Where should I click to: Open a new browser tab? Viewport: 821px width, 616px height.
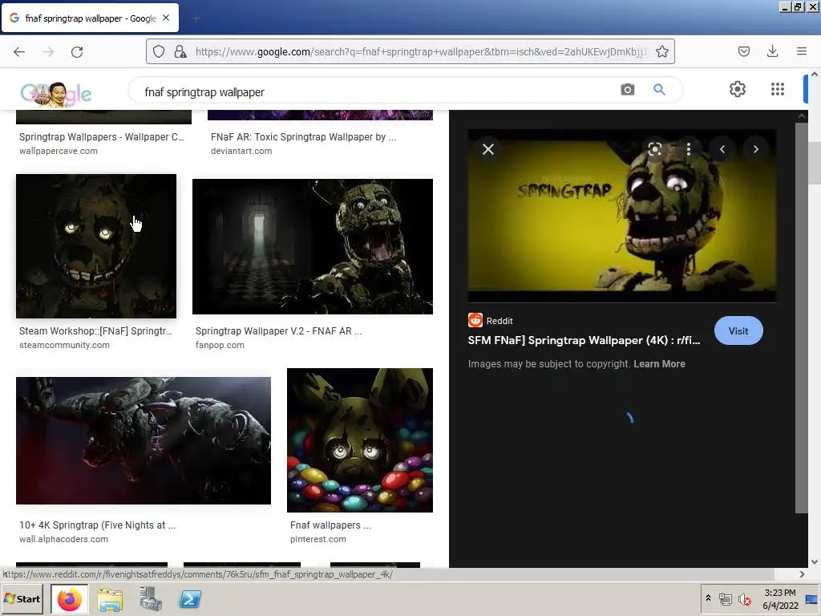pos(196,18)
